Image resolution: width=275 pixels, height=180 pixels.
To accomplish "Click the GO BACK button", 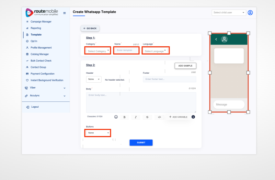I will tap(90, 28).
